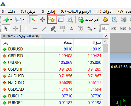Select the EURGBP symbol row

[52, 103]
